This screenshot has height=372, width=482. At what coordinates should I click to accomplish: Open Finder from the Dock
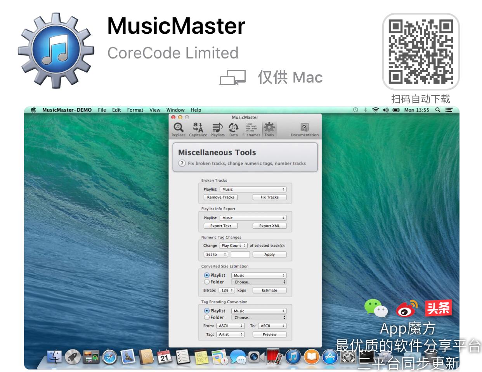pos(54,356)
